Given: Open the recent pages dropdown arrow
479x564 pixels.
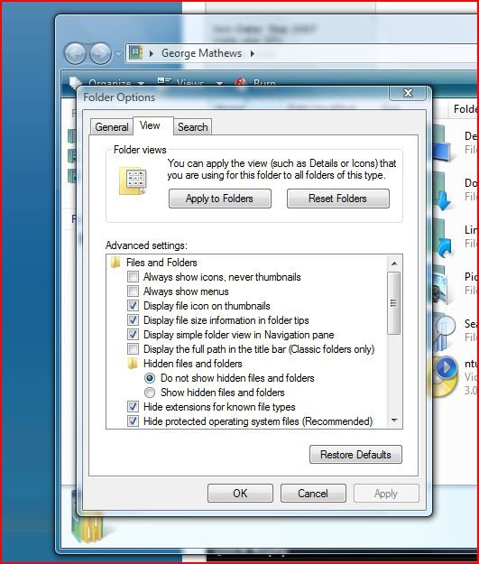Looking at the screenshot, I should click(x=118, y=54).
